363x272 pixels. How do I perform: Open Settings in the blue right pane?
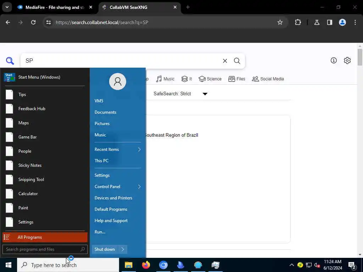[102, 175]
